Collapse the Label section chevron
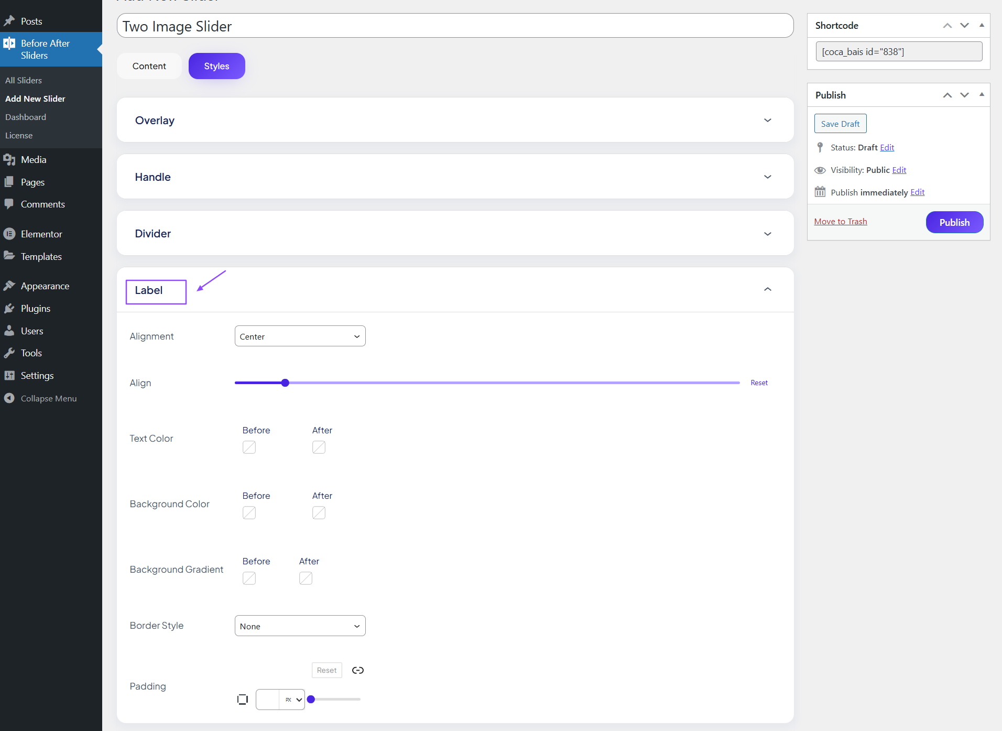The image size is (1002, 731). (x=768, y=289)
